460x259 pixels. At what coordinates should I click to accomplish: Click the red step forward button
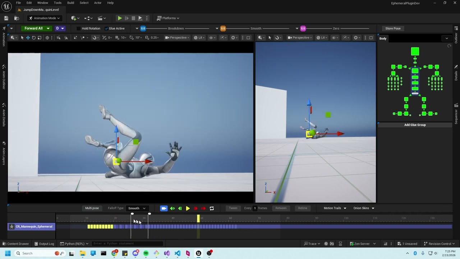pos(195,208)
